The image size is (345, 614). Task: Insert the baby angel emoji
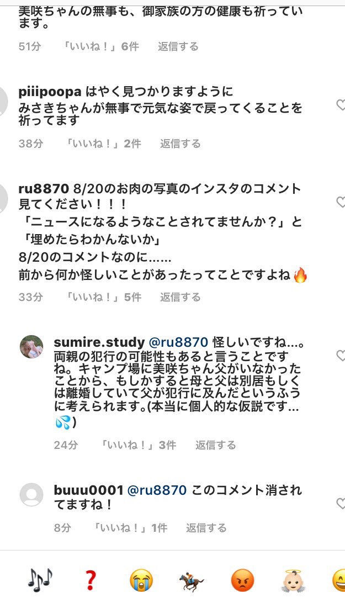click(293, 580)
